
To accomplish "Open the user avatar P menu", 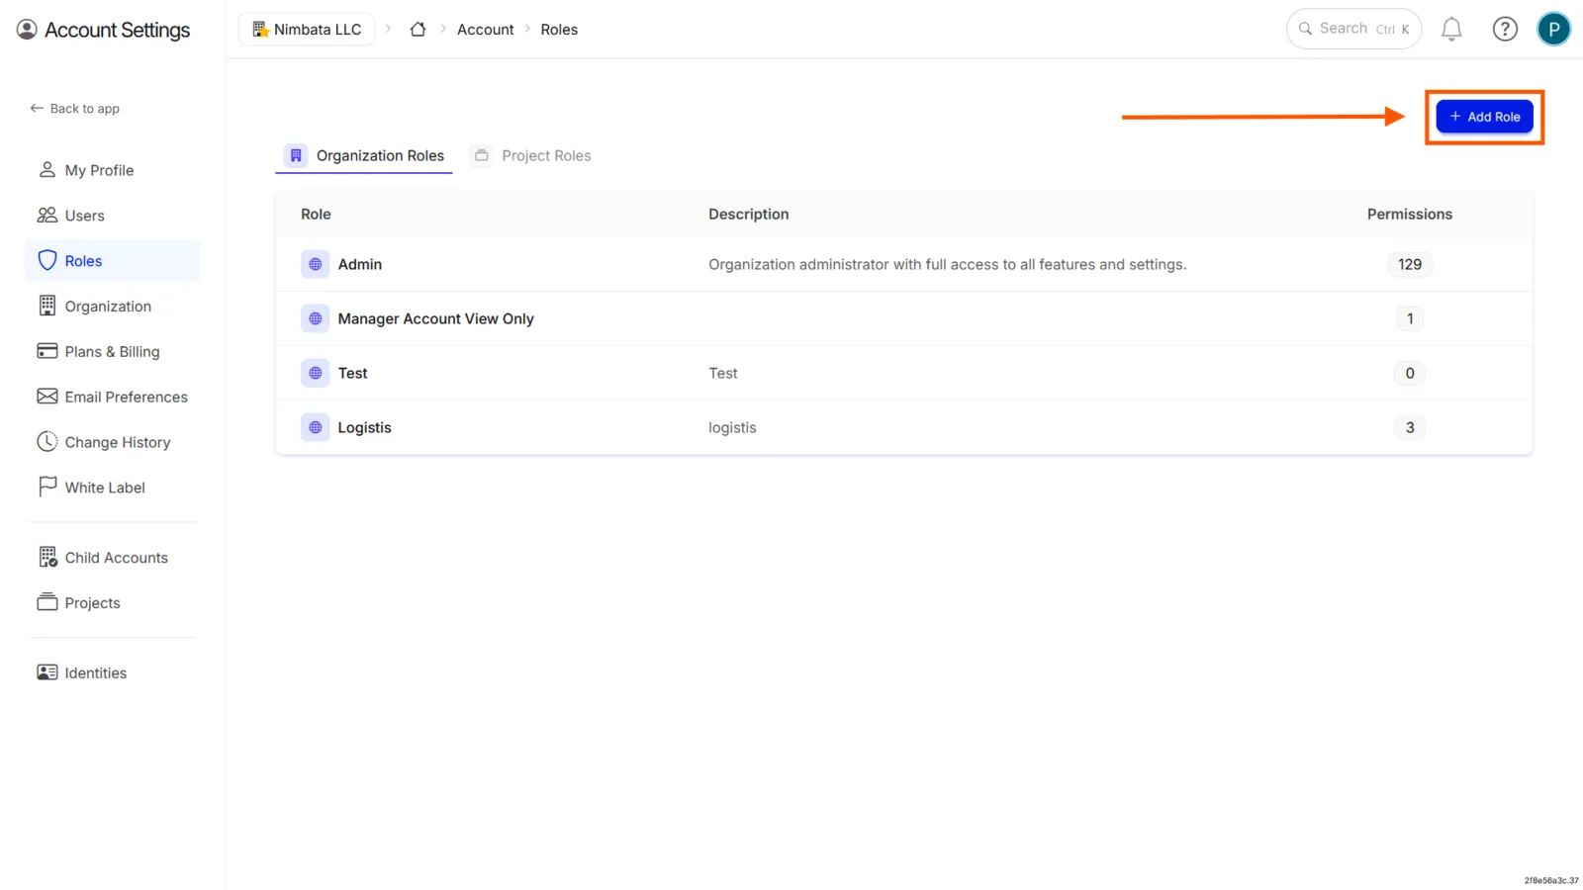I will coord(1553,30).
